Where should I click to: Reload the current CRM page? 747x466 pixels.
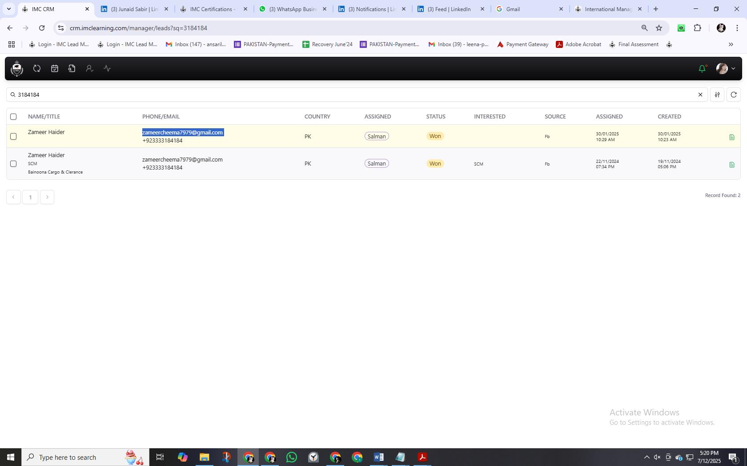(42, 28)
